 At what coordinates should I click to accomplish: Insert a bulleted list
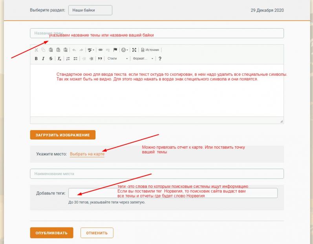point(75,58)
